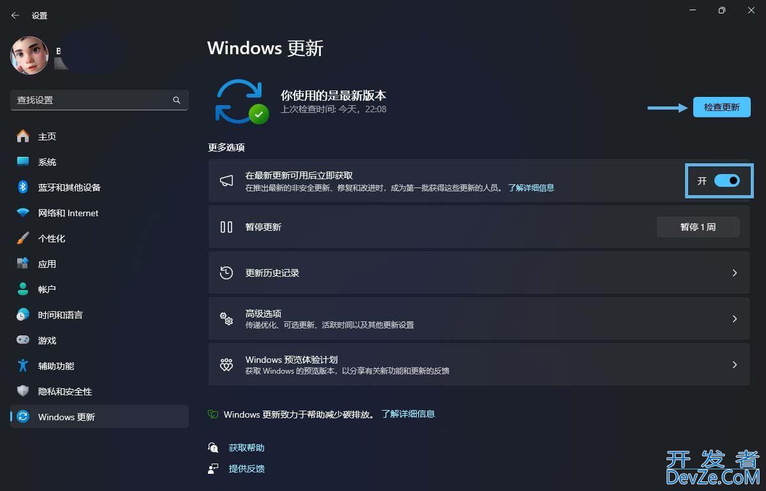766x491 pixels.
Task: Select 应用 in the sidebar
Action: [99, 264]
